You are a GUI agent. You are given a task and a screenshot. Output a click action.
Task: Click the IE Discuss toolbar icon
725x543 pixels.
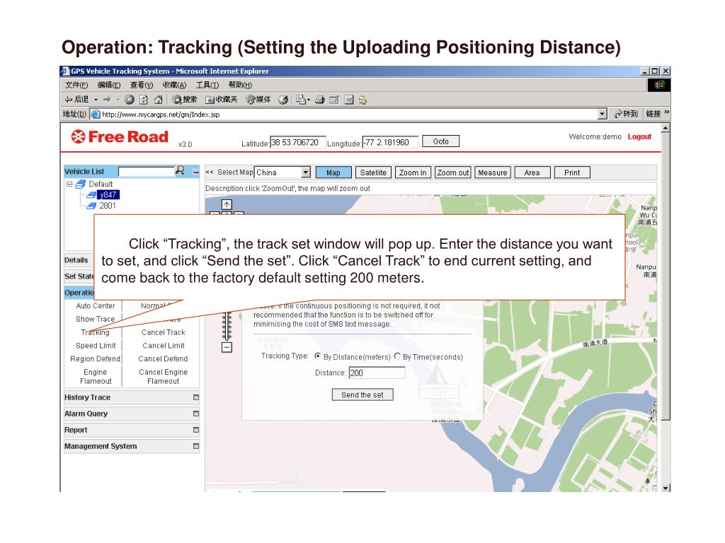pyautogui.click(x=349, y=99)
